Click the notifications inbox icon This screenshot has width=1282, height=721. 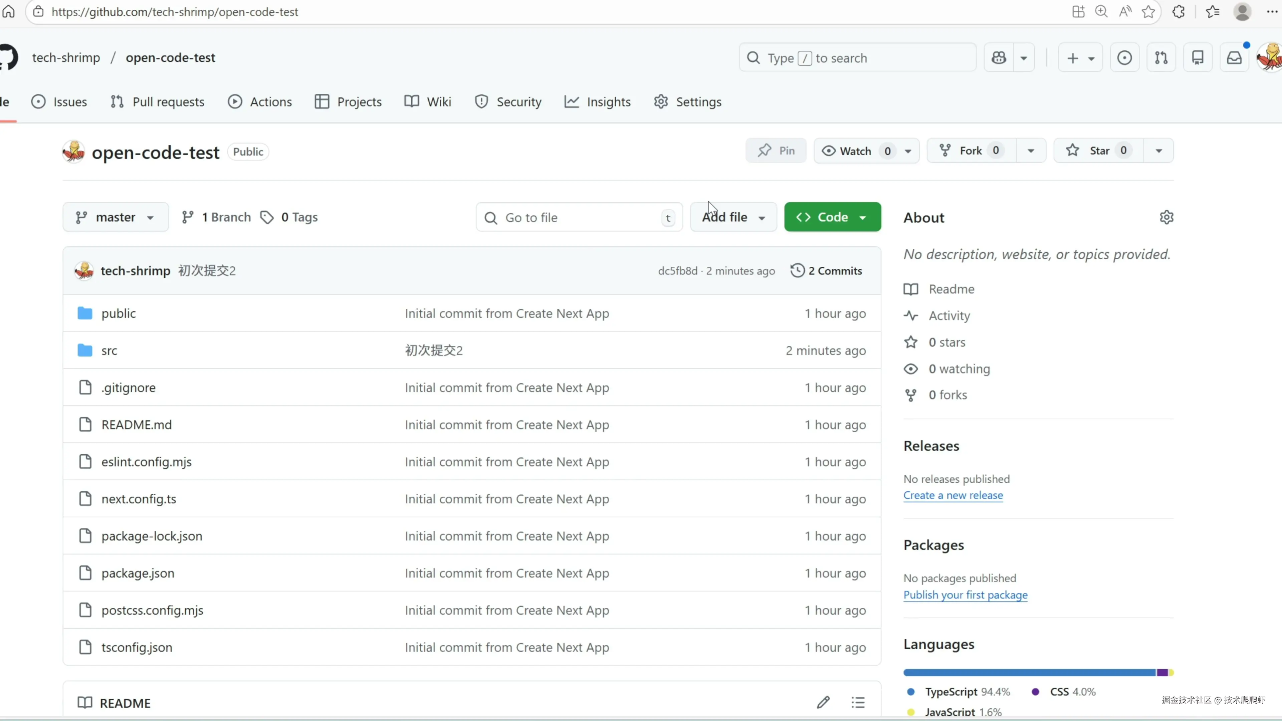[1234, 58]
